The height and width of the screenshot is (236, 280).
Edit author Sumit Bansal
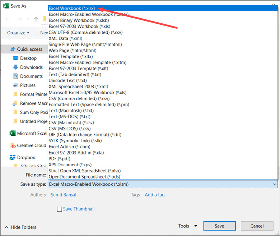tap(64, 195)
